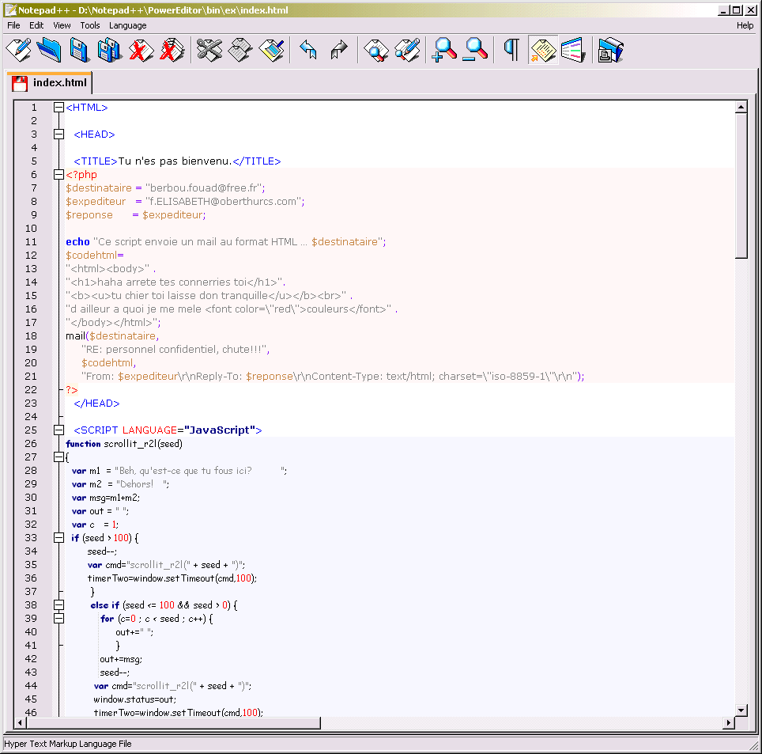Collapse the SCRIPT fold on line 25
The image size is (762, 754).
tap(58, 430)
